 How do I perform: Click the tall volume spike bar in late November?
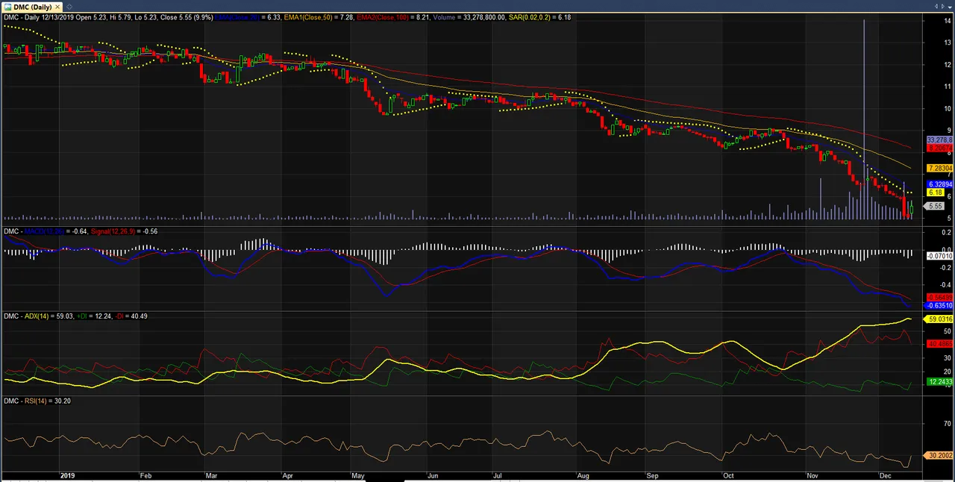click(x=864, y=119)
